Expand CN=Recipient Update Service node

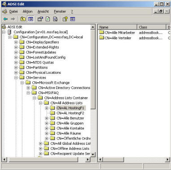coord(40,154)
